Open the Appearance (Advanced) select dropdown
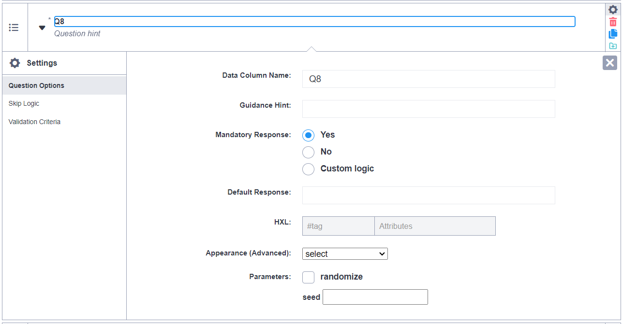 coord(345,254)
